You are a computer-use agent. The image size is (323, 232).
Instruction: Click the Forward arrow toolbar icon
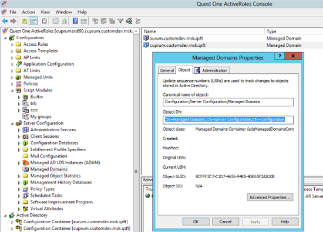click(x=13, y=21)
